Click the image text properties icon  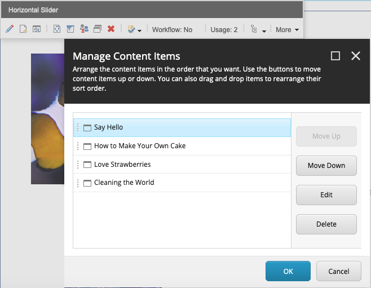37,29
